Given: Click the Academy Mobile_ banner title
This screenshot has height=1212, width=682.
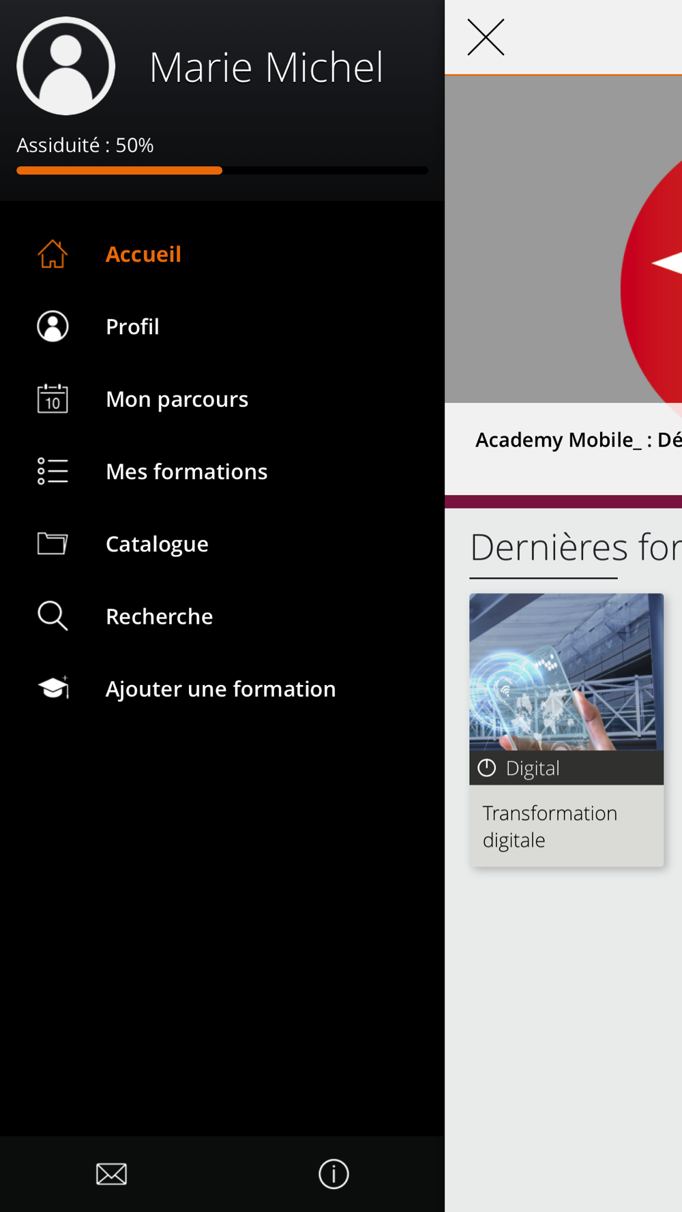Looking at the screenshot, I should click(x=578, y=440).
